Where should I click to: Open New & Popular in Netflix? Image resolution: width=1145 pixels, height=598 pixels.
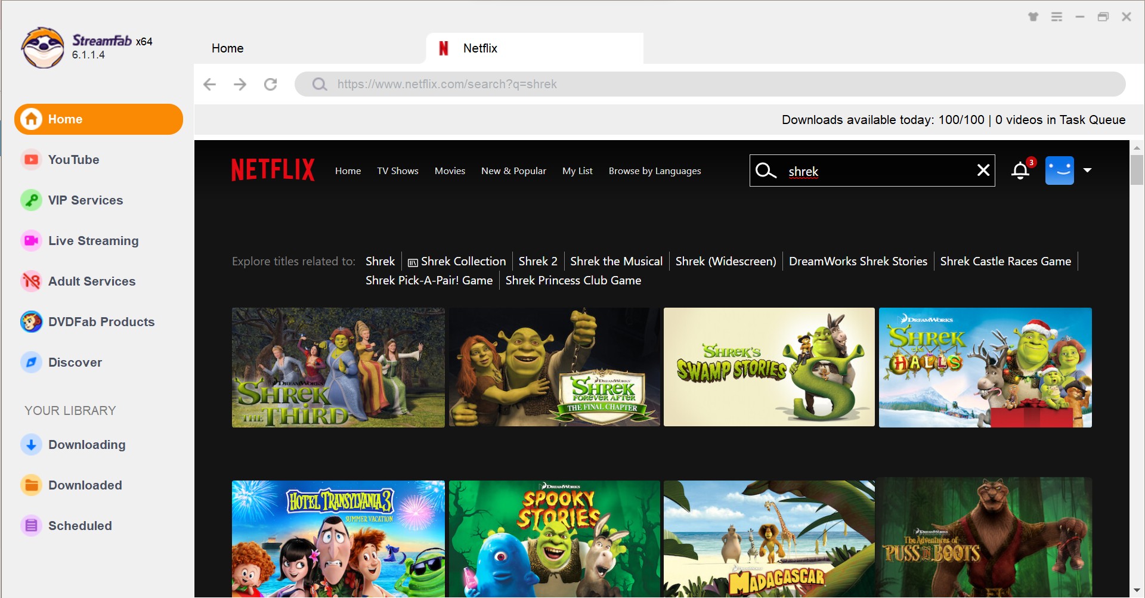(x=513, y=171)
